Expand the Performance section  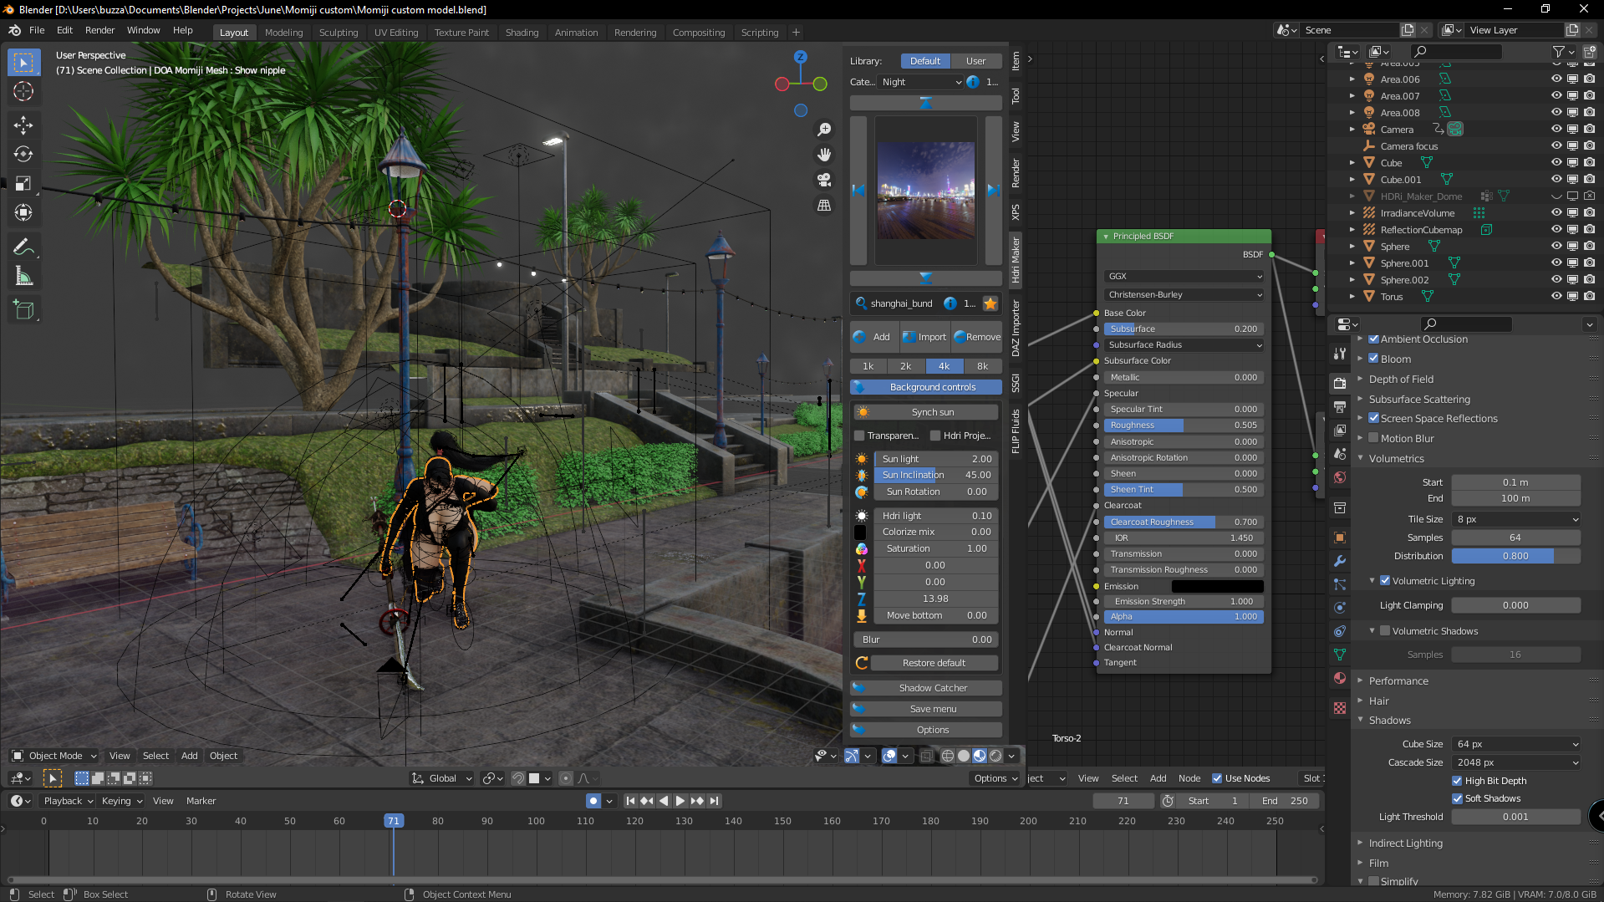(1398, 680)
